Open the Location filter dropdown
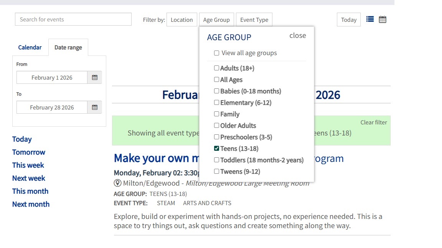 click(181, 20)
